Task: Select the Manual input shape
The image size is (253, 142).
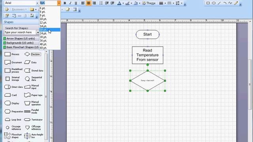Action: click(x=32, y=87)
